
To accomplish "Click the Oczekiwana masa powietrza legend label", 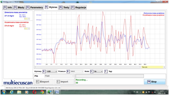I will [153, 15].
